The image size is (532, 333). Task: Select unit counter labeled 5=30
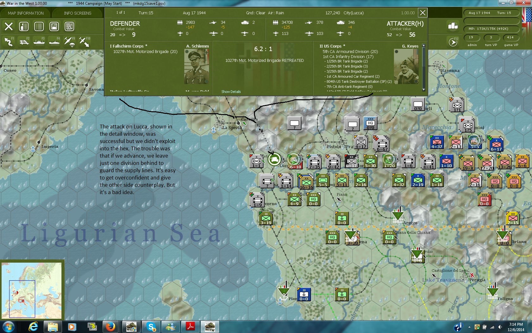370,161
